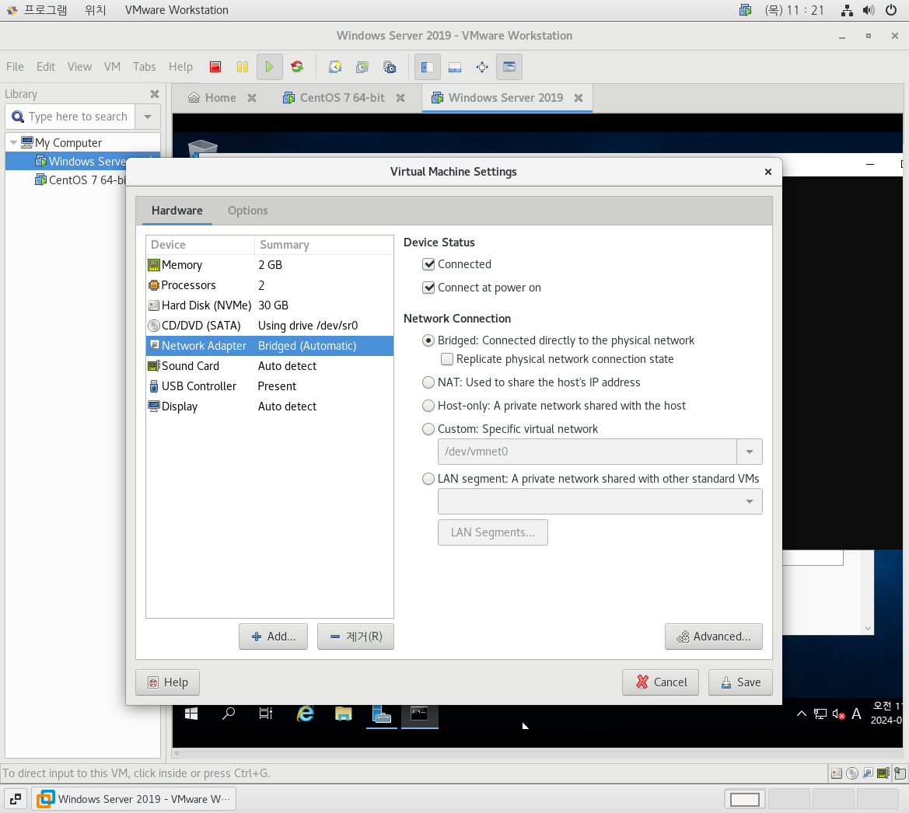
Task: Click the sound card status bar icon
Action: (x=883, y=773)
